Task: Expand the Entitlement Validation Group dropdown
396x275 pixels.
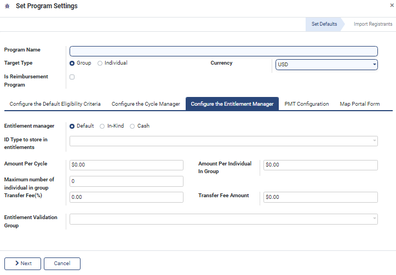Action: click(223, 219)
